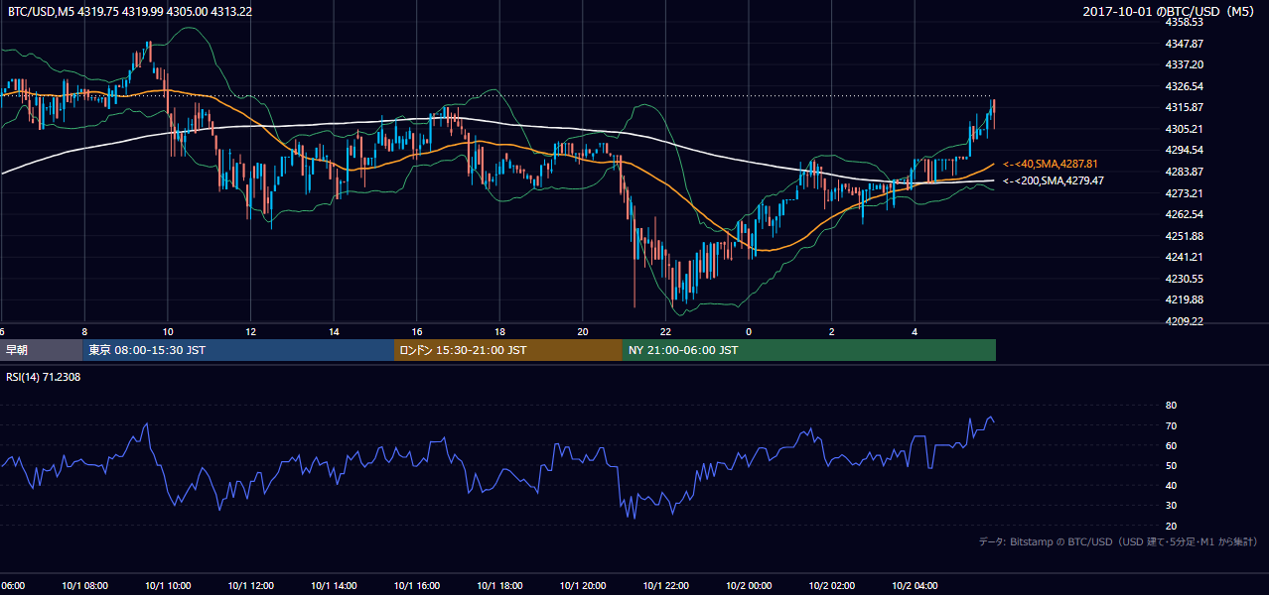Select the NY 21:00-06:00 JST session bar
Screen dimensions: 1269x595
[x=809, y=350]
